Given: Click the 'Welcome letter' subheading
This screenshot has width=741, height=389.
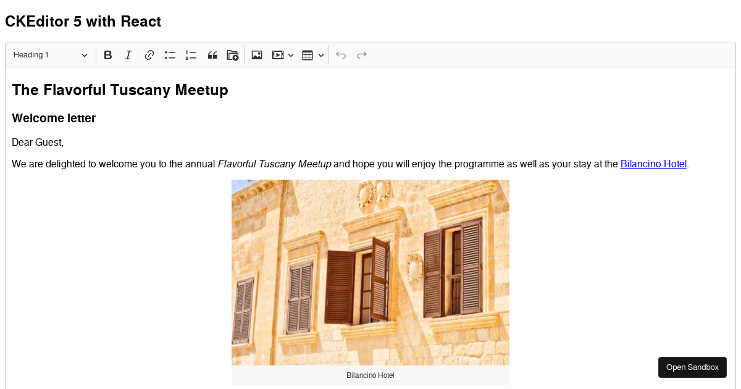Looking at the screenshot, I should pos(54,118).
